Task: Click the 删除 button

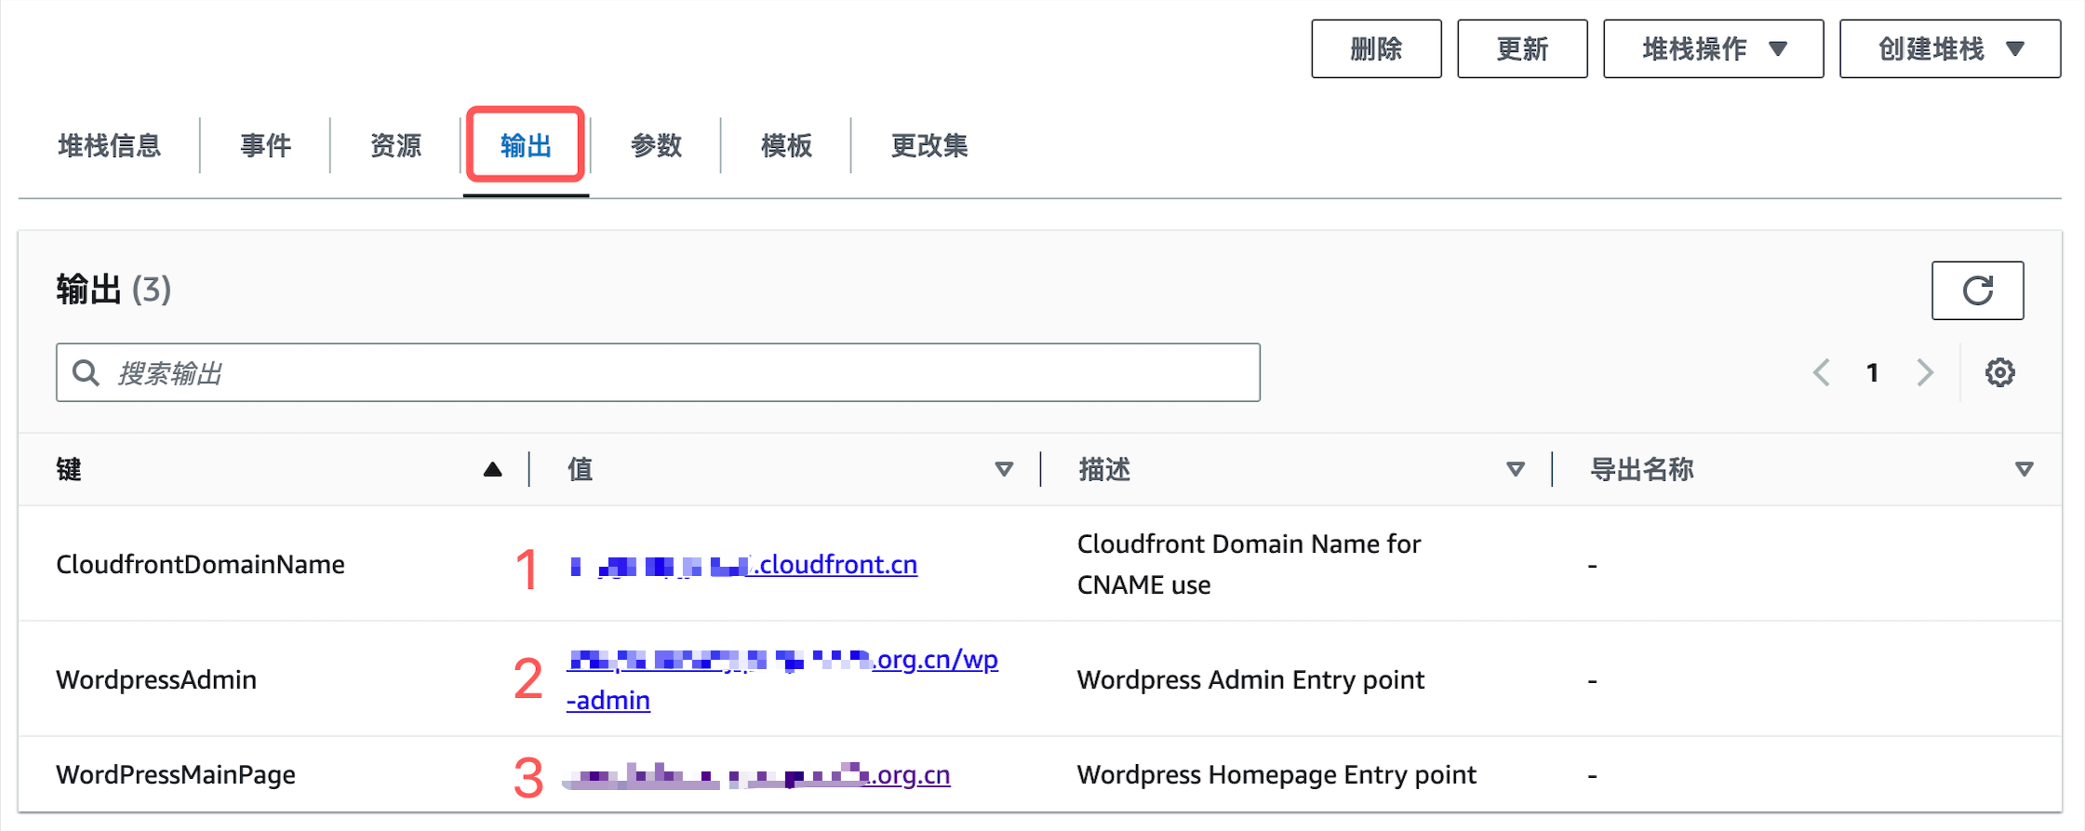Action: 1376,49
